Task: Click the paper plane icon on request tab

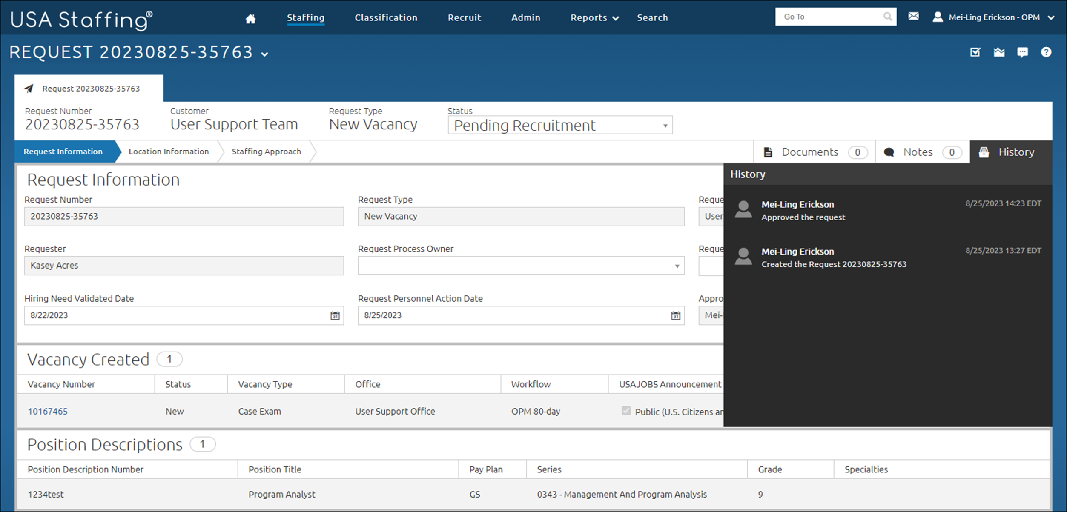Action: 29,89
